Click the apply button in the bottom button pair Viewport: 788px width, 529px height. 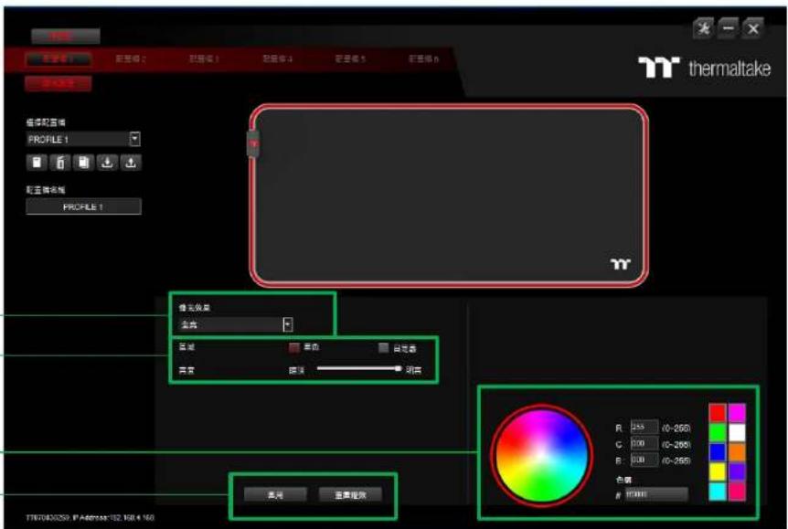click(275, 495)
